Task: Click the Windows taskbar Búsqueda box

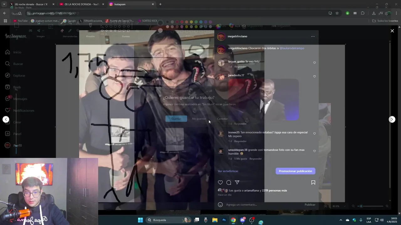Action: (169, 220)
